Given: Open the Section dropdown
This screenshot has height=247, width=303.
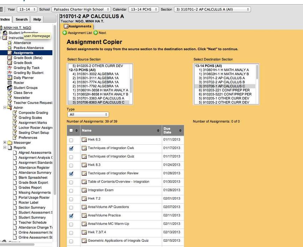Looking at the screenshot, I should click(x=212, y=9).
